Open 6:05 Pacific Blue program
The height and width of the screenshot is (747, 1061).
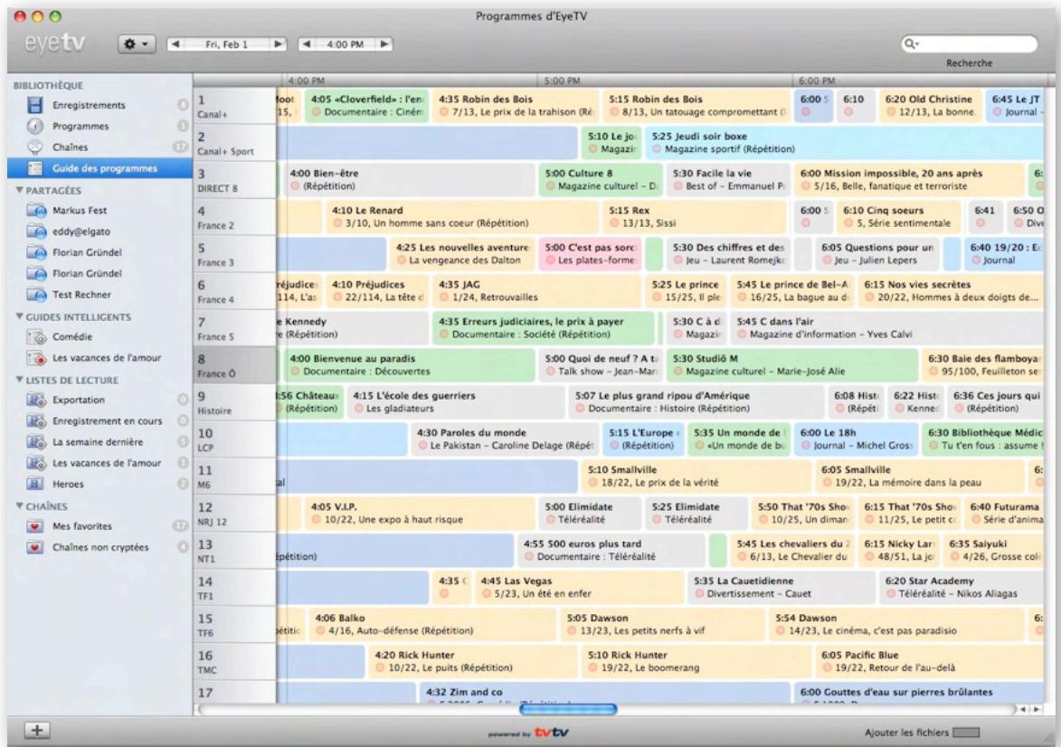pyautogui.click(x=928, y=661)
